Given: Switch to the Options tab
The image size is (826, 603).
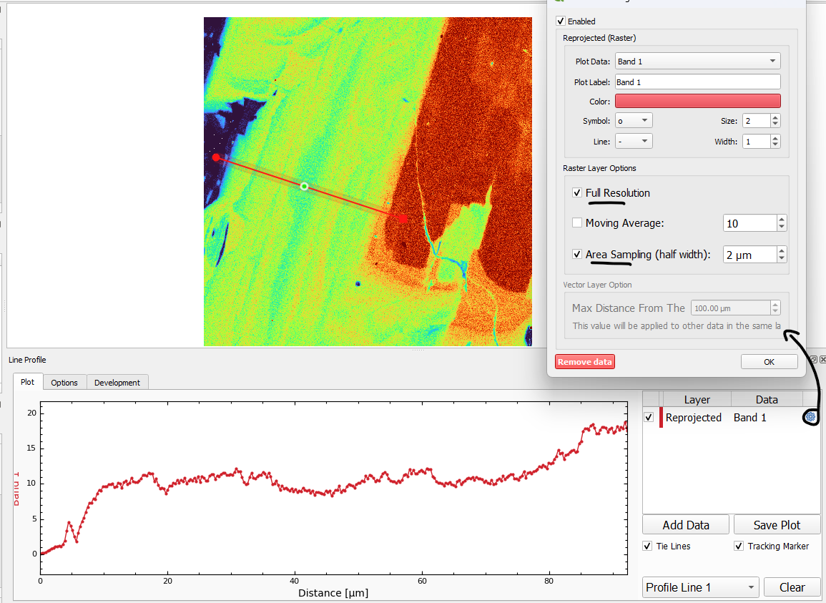Looking at the screenshot, I should click(64, 383).
